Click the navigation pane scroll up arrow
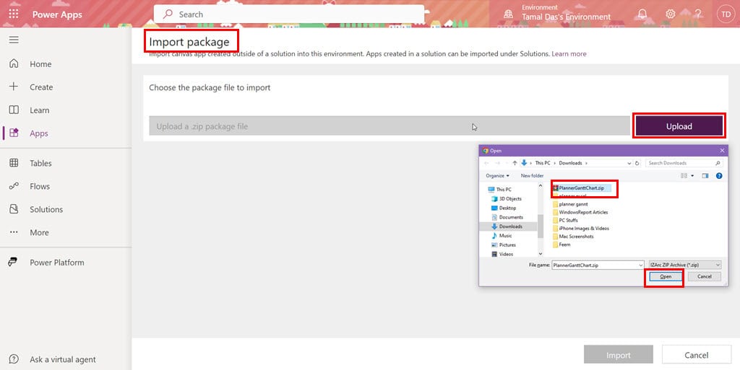Image resolution: width=740 pixels, height=370 pixels. click(541, 186)
